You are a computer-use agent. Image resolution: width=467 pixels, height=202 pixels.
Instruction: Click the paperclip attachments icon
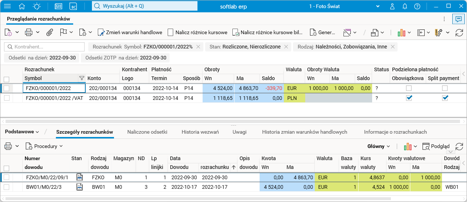[49, 32]
